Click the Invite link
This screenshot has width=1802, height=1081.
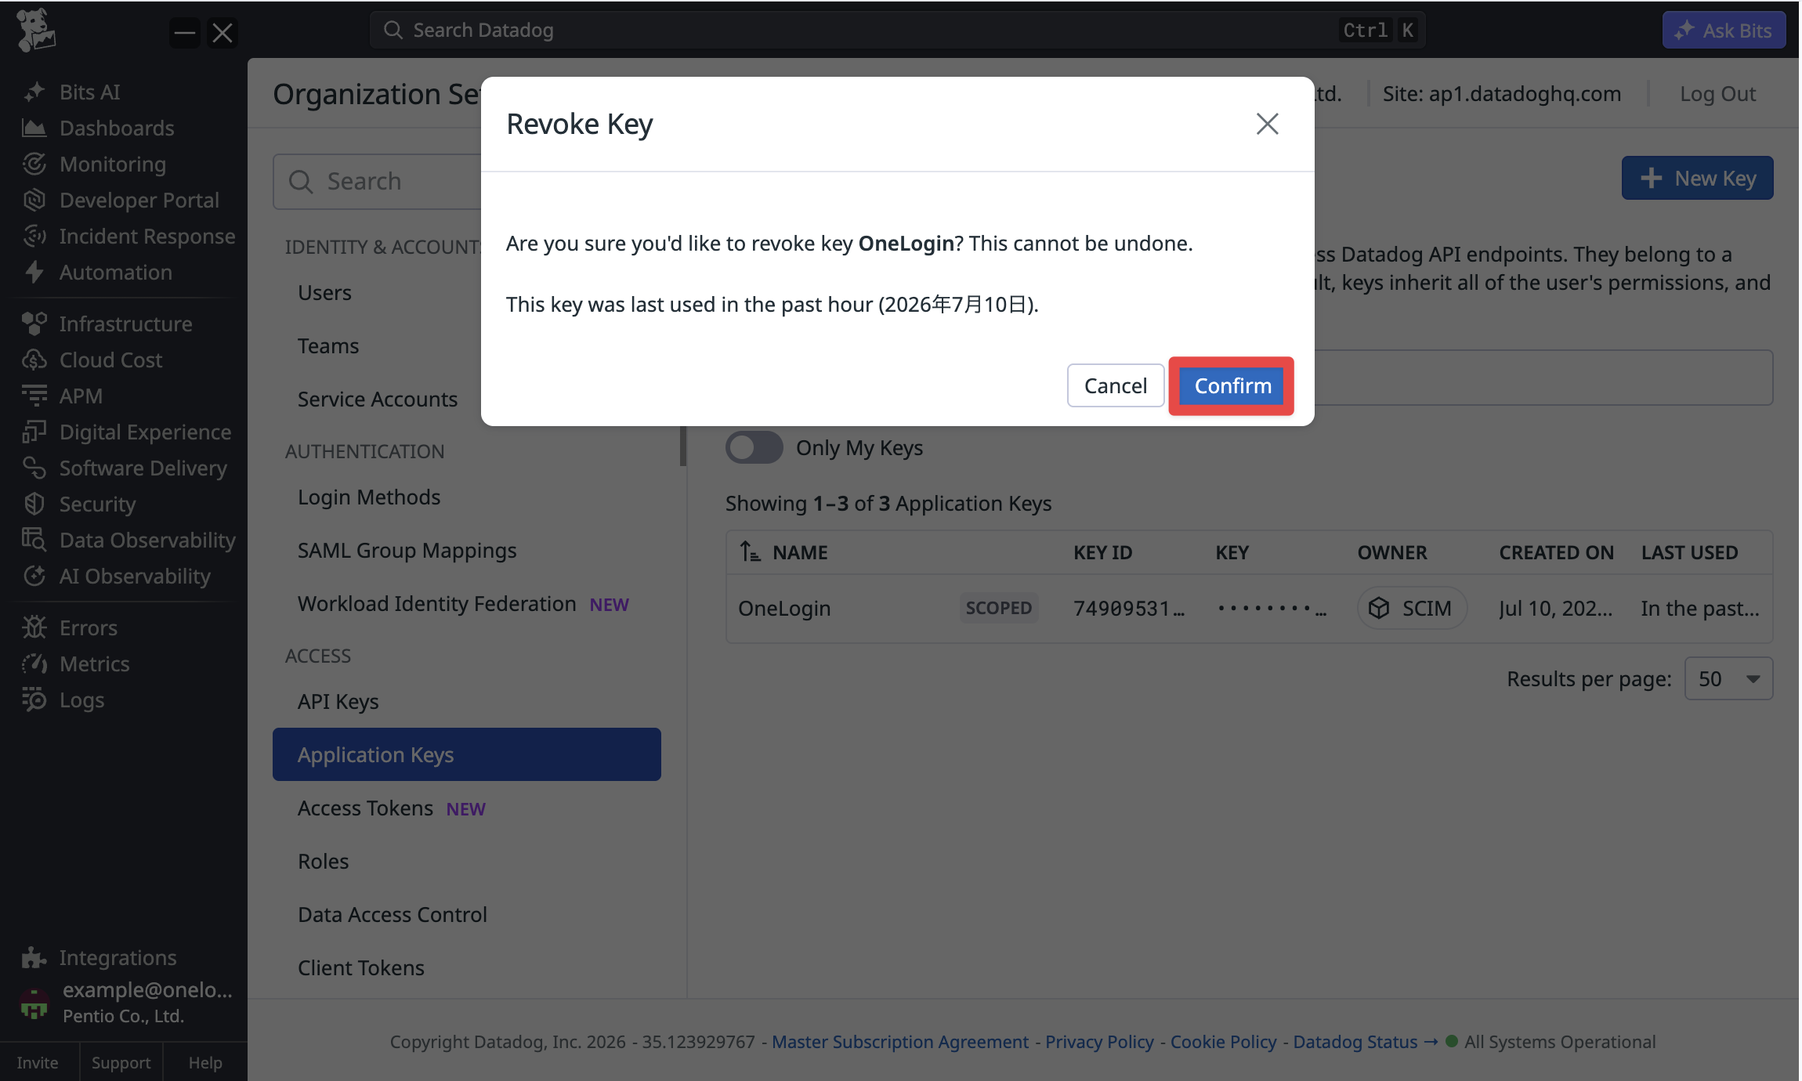[38, 1062]
